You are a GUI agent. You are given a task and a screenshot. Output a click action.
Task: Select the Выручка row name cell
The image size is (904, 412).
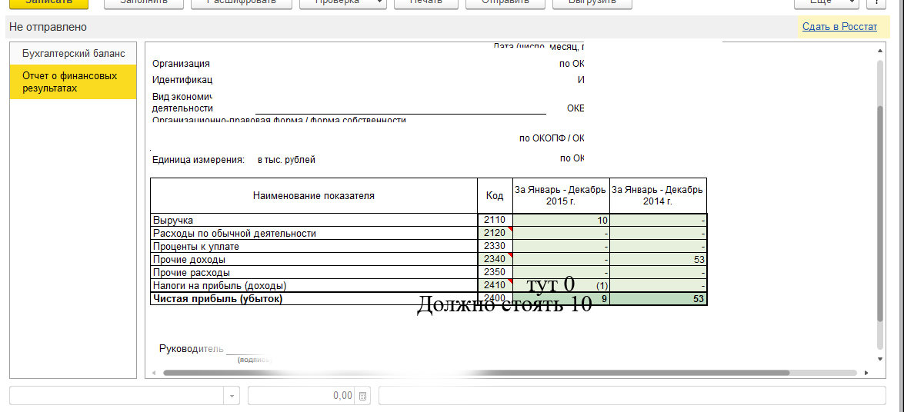[x=314, y=220]
